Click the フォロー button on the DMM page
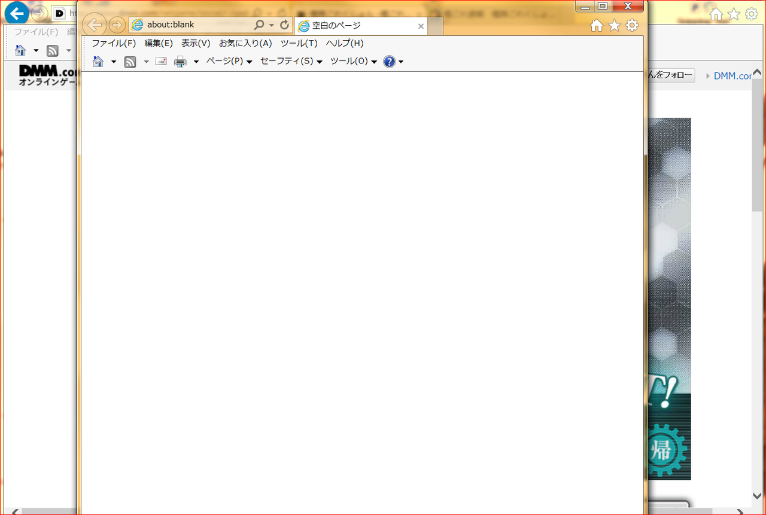 pyautogui.click(x=671, y=75)
